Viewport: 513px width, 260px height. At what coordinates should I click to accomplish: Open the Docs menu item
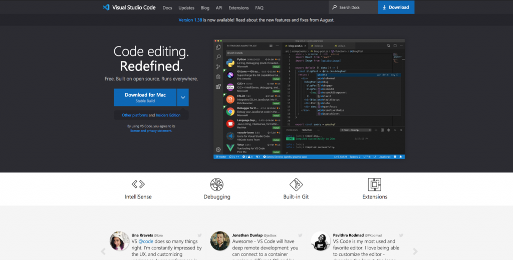[x=167, y=8]
